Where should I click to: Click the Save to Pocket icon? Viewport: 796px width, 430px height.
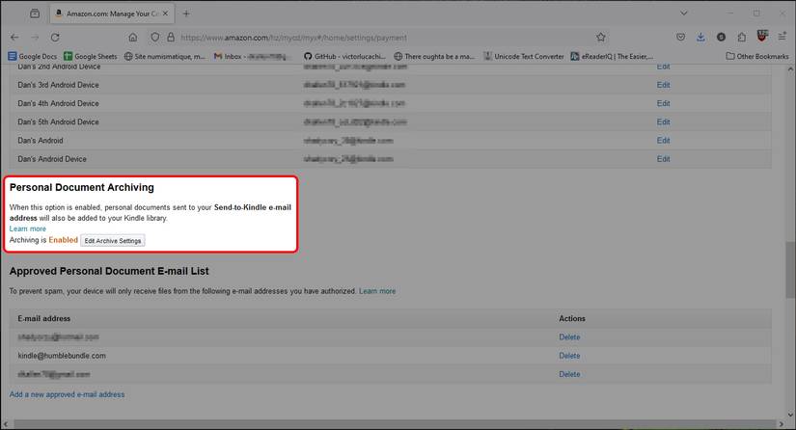point(680,37)
